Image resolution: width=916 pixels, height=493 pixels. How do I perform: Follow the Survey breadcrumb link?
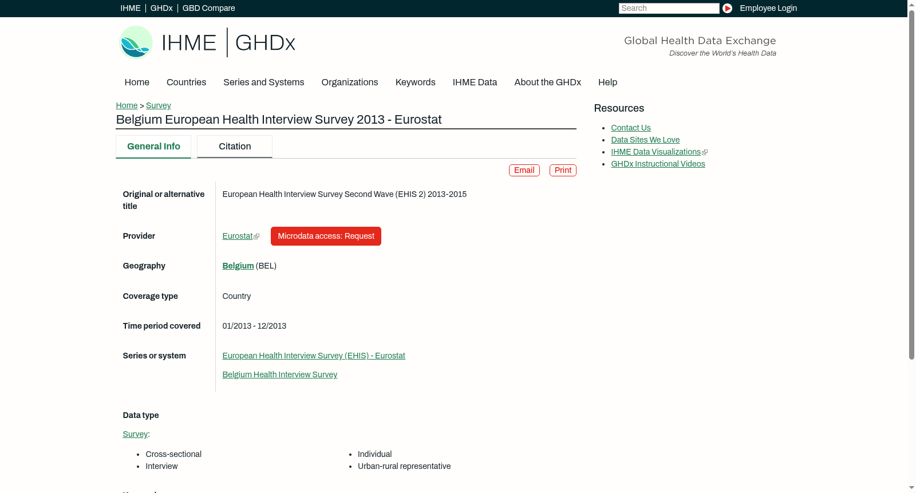point(159,105)
